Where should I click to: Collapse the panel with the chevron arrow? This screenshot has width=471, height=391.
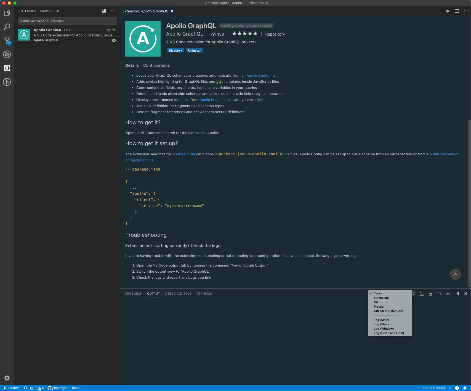pyautogui.click(x=448, y=294)
